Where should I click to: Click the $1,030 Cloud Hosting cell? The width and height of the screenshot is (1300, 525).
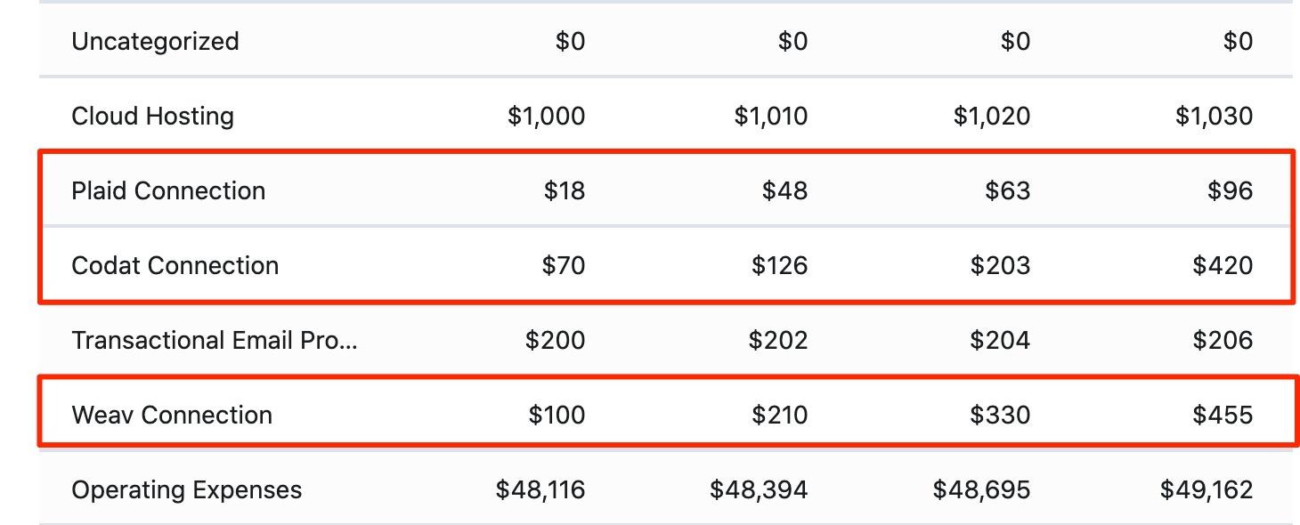[x=1214, y=117]
